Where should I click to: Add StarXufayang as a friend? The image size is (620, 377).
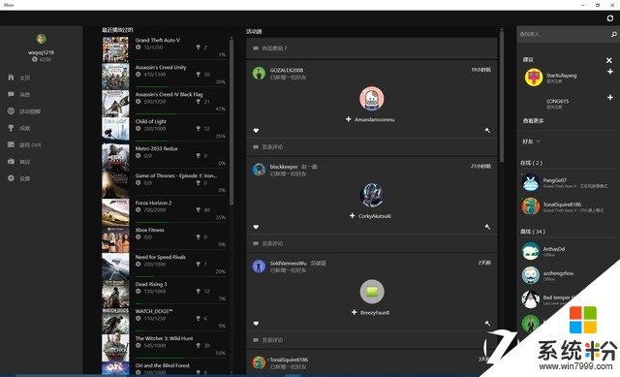(610, 72)
